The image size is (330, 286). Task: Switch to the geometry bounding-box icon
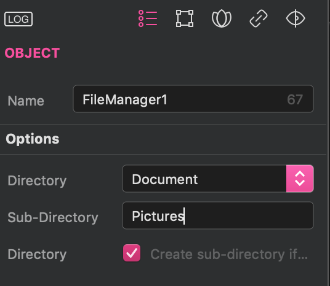pos(185,18)
